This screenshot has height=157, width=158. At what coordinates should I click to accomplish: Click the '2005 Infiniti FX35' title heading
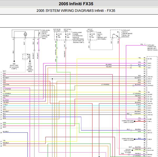tap(76, 4)
